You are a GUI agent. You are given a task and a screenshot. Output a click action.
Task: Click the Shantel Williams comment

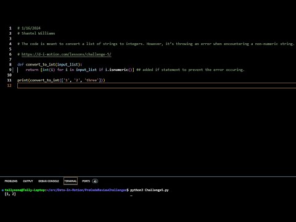click(x=36, y=33)
